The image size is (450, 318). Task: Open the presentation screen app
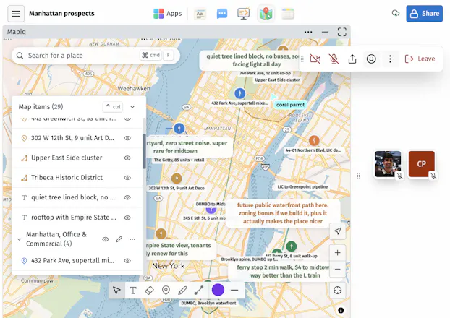click(244, 14)
